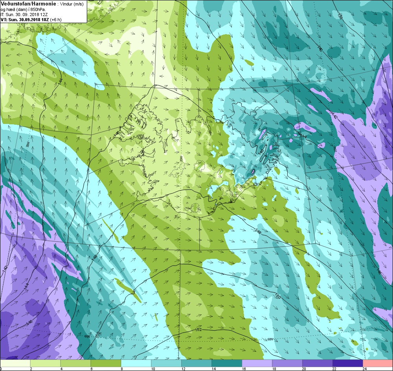
Task: Click the legend scale number '16'
Action: 244,369
